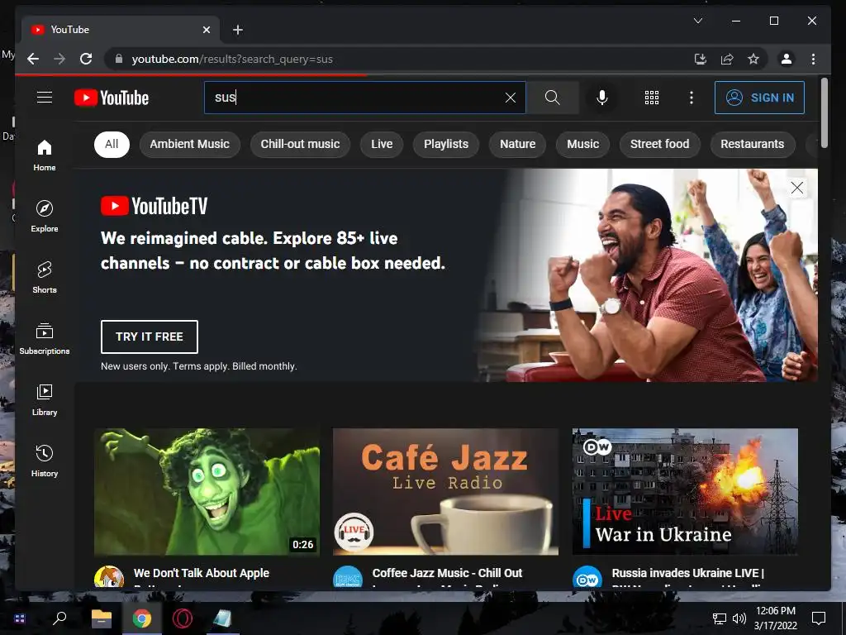Open the Chrome profile icon
Screen dimensions: 846x635
[787, 59]
